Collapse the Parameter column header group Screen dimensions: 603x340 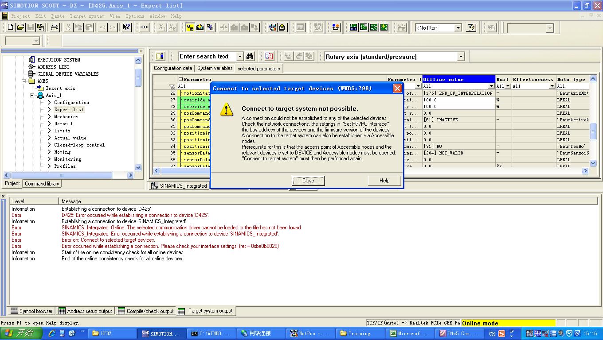point(181,79)
